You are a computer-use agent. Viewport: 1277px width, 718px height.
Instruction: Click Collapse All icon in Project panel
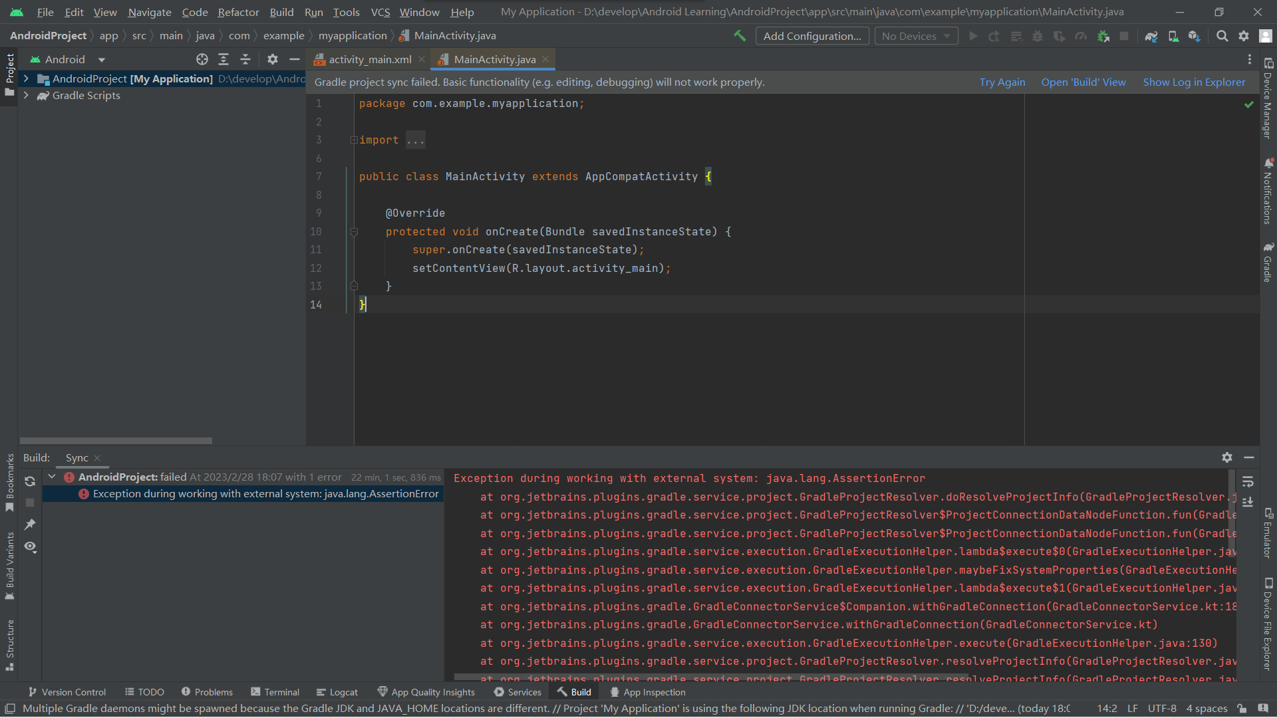point(245,59)
